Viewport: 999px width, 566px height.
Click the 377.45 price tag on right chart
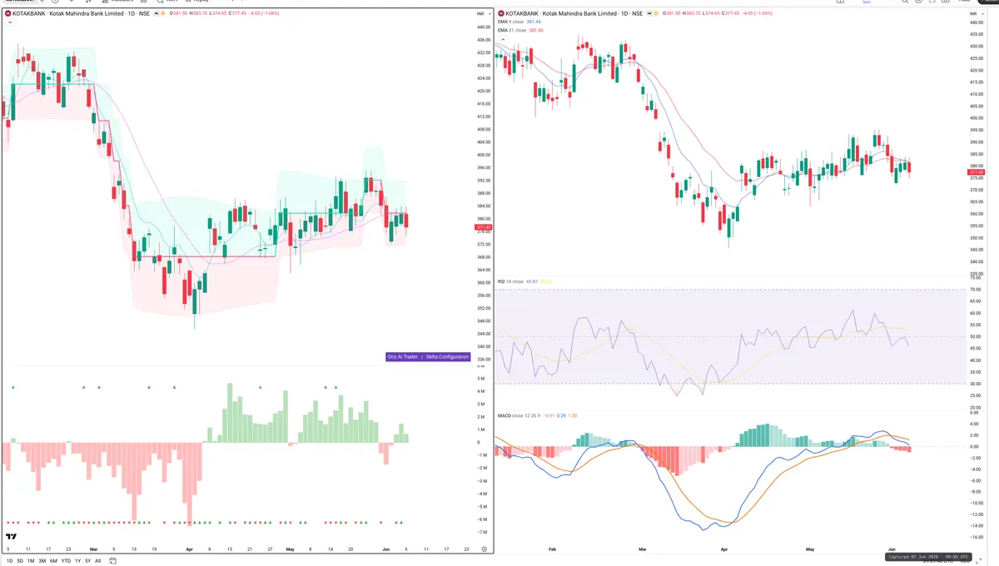pyautogui.click(x=976, y=172)
